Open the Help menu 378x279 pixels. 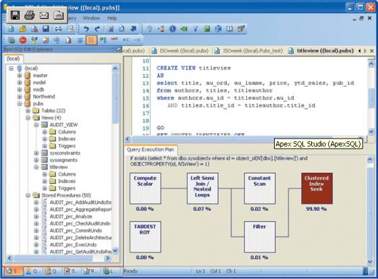(x=112, y=18)
